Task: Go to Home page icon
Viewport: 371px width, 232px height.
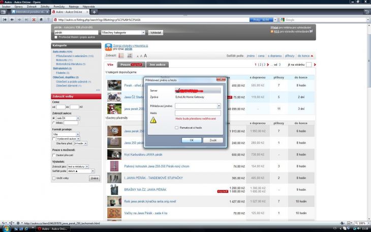Action: pyautogui.click(x=41, y=20)
